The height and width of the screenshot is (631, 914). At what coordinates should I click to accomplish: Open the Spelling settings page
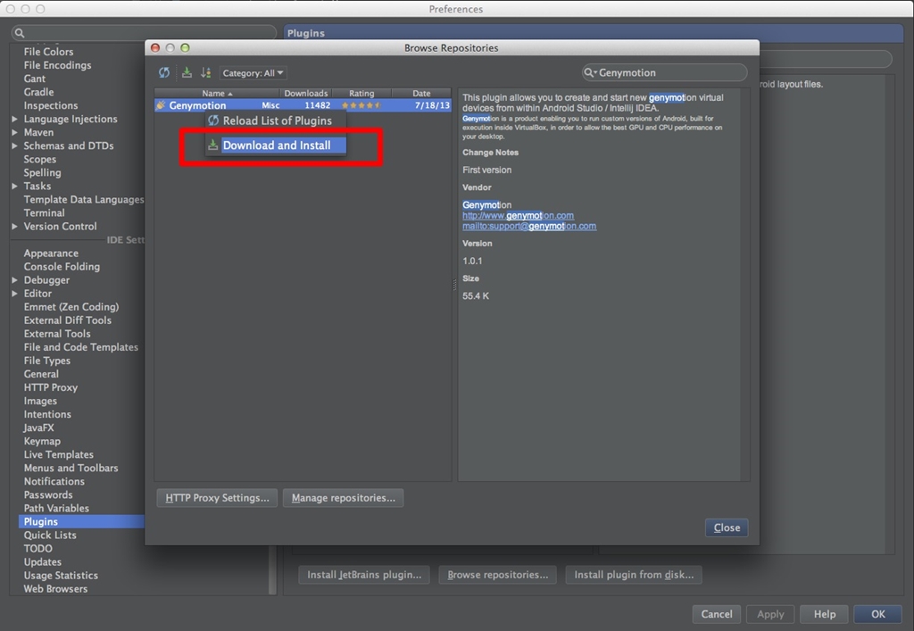[x=42, y=172]
